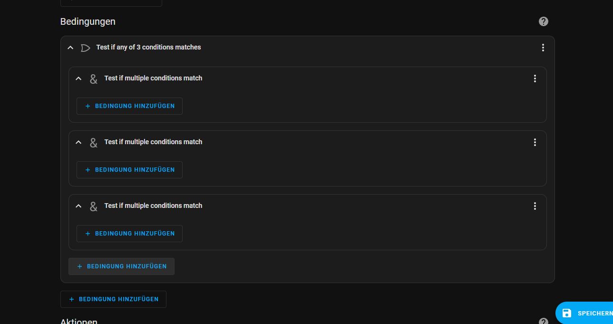Click the OR condition type icon
This screenshot has height=324, width=613.
pos(85,48)
